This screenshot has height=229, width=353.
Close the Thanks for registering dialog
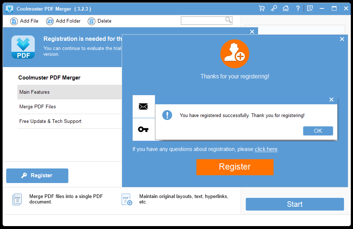click(342, 39)
